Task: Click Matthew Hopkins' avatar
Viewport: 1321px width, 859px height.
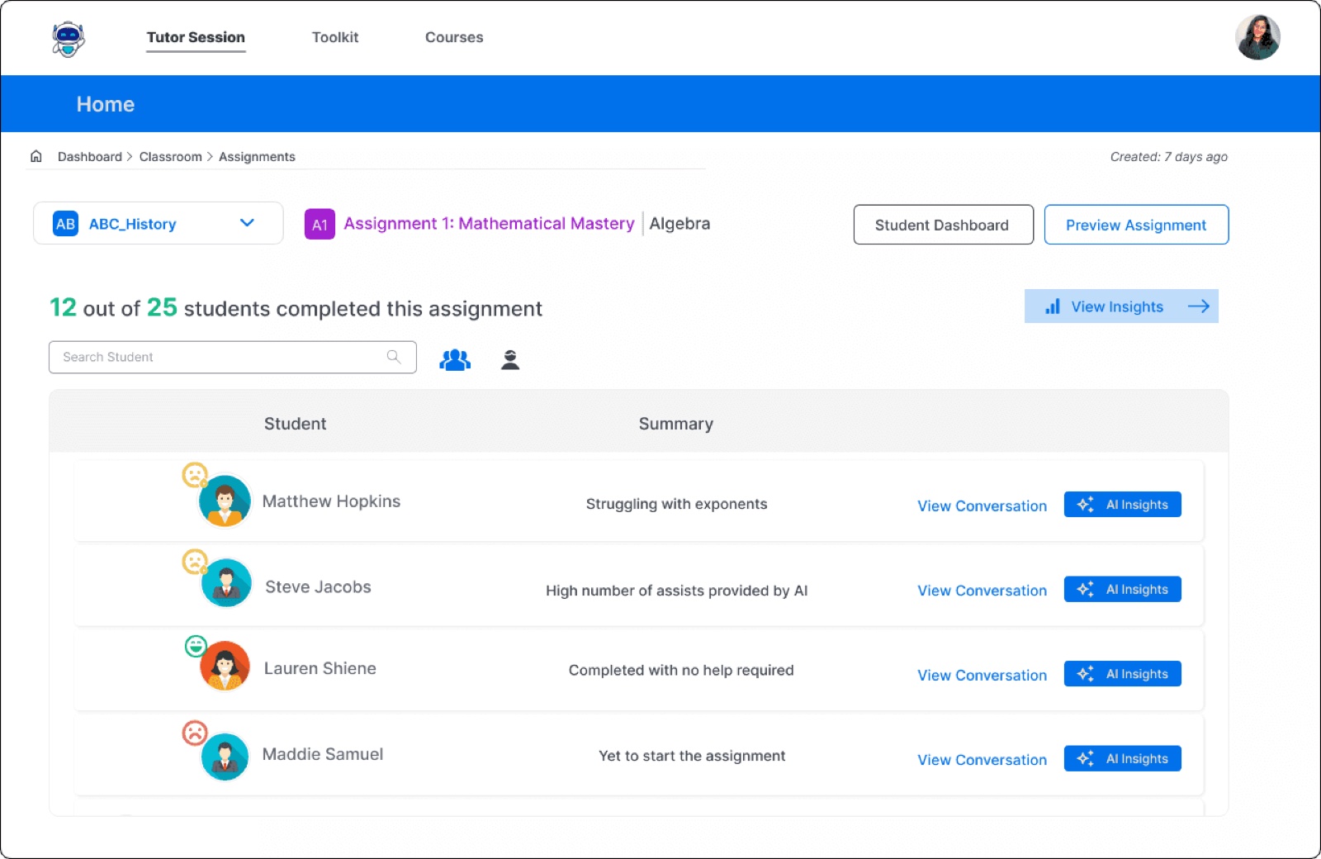Action: coord(225,501)
